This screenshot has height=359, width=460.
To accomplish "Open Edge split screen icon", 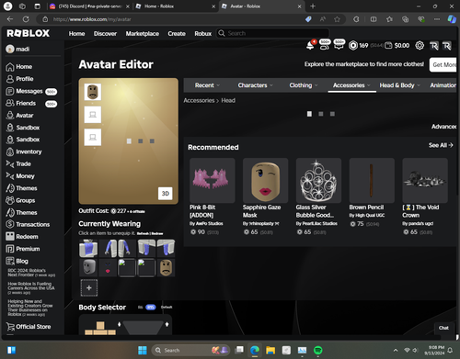I will click(x=374, y=19).
